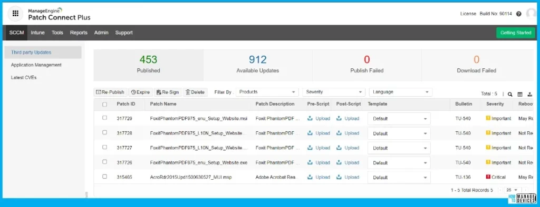The image size is (540, 207).
Task: Sort by the Patch ID column header
Action: tap(126, 104)
